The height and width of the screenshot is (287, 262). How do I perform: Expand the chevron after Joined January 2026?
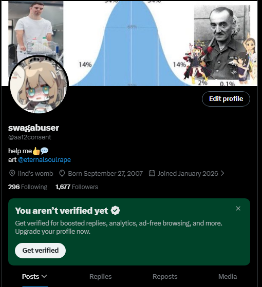pyautogui.click(x=222, y=173)
